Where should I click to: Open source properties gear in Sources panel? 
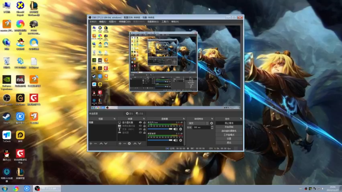pyautogui.click(x=130, y=143)
